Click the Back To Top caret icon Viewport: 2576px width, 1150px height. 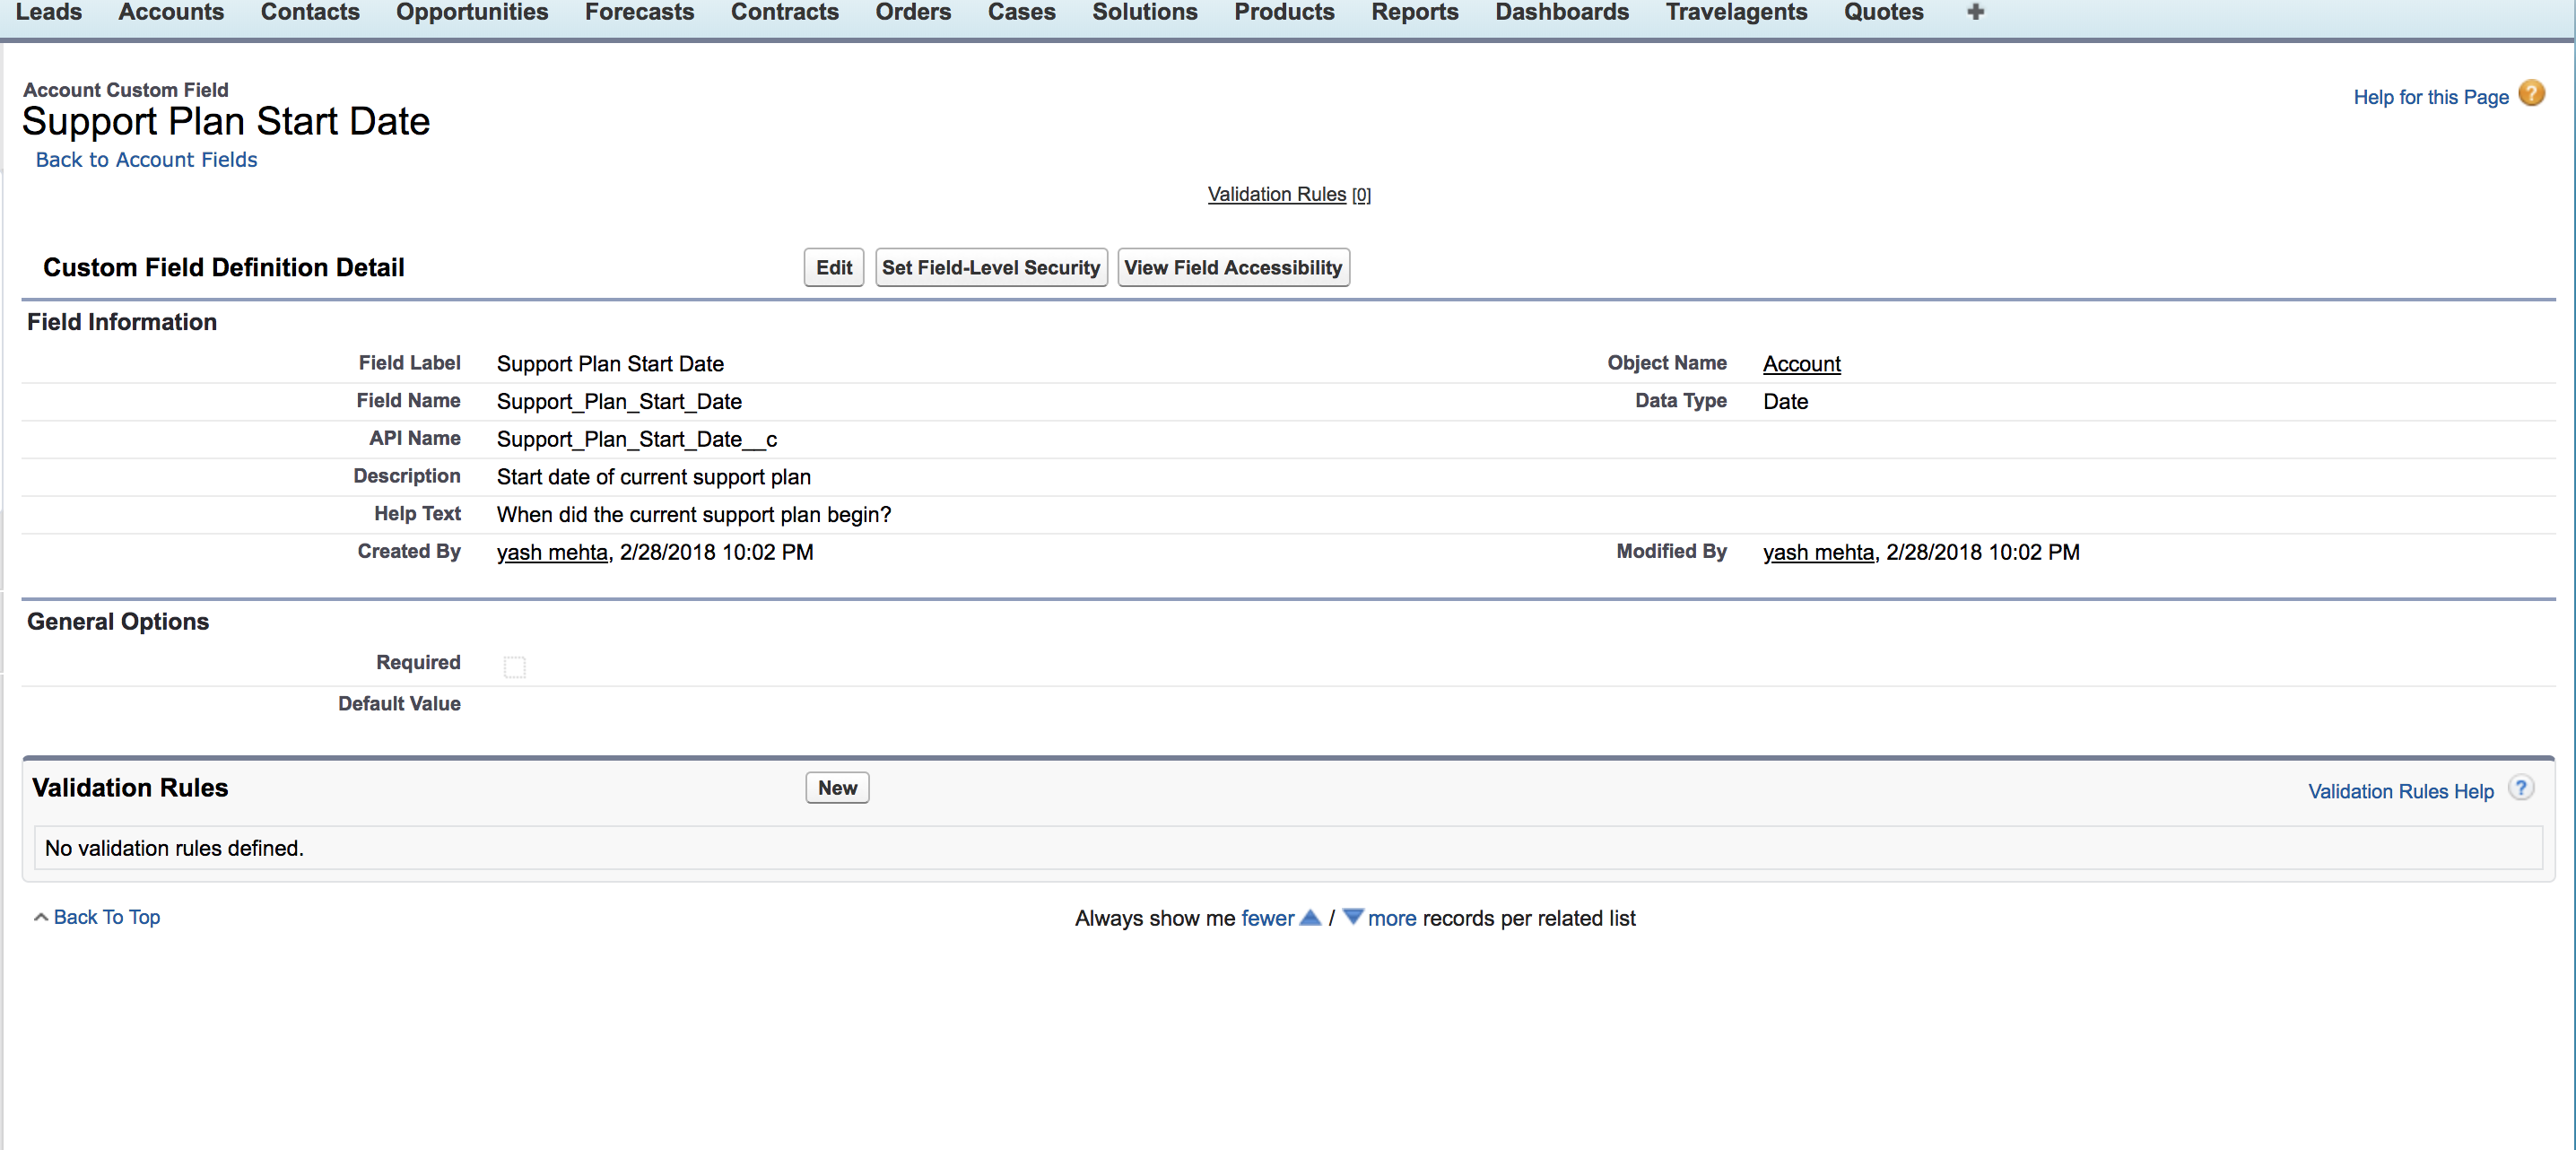(x=41, y=917)
